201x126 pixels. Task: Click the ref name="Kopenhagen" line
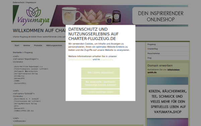coord(26,59)
